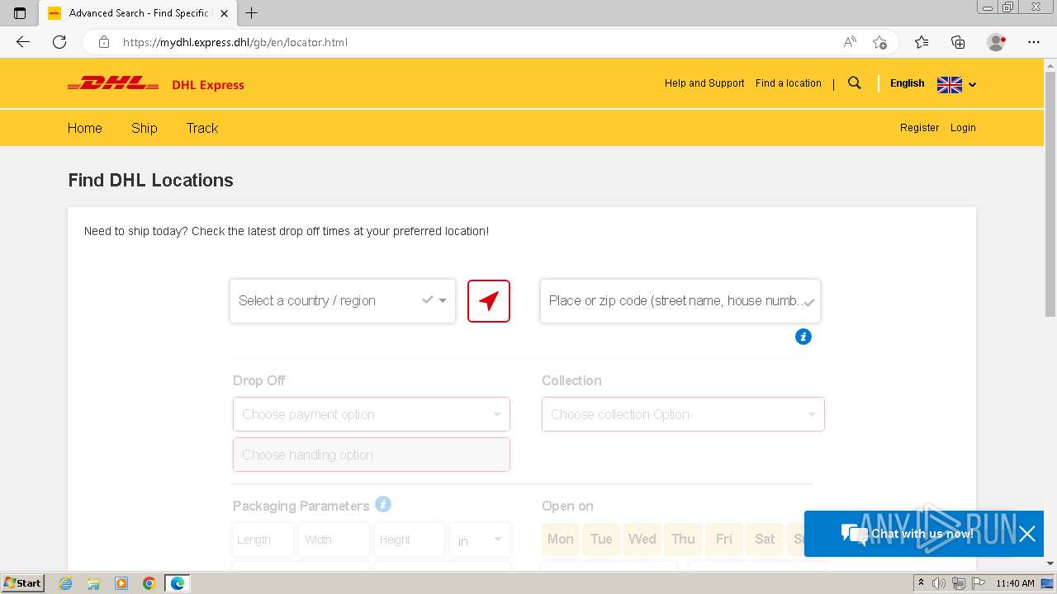Refresh the page in the browser

point(59,42)
